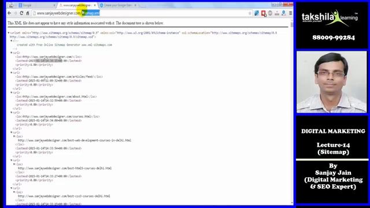Click the blue person extension icon
Image resolution: width=370 pixels, height=208 pixels.
pos(284,13)
